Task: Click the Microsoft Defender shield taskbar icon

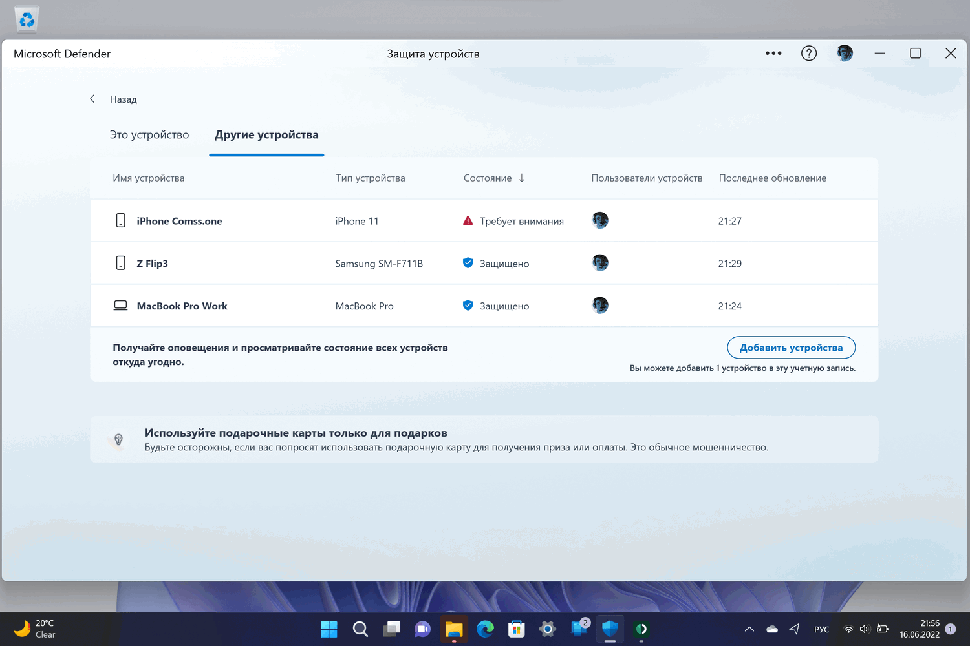Action: (x=610, y=629)
